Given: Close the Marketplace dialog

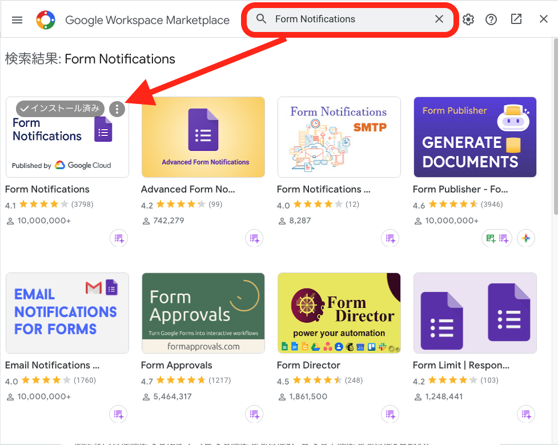Looking at the screenshot, I should [543, 19].
